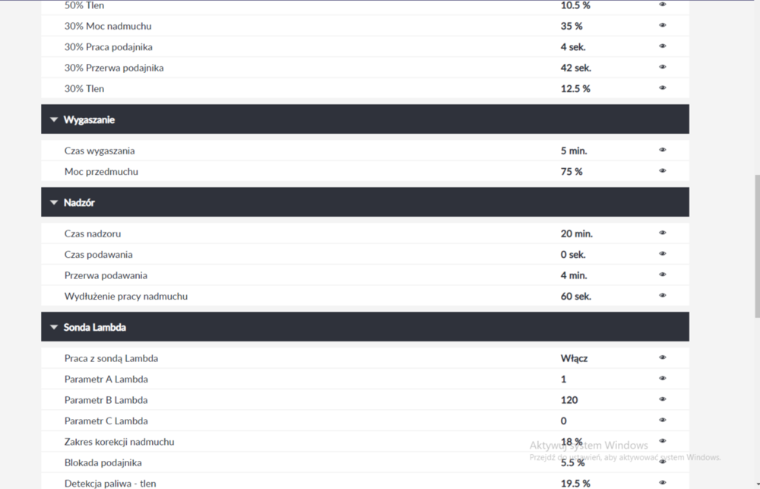This screenshot has width=760, height=489.
Task: Toggle visibility of Czas podawania row
Action: point(663,253)
